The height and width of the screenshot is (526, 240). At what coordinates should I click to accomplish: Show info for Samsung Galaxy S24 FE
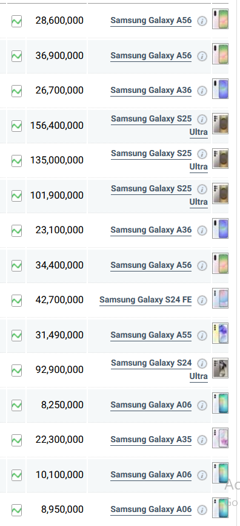pos(202,301)
